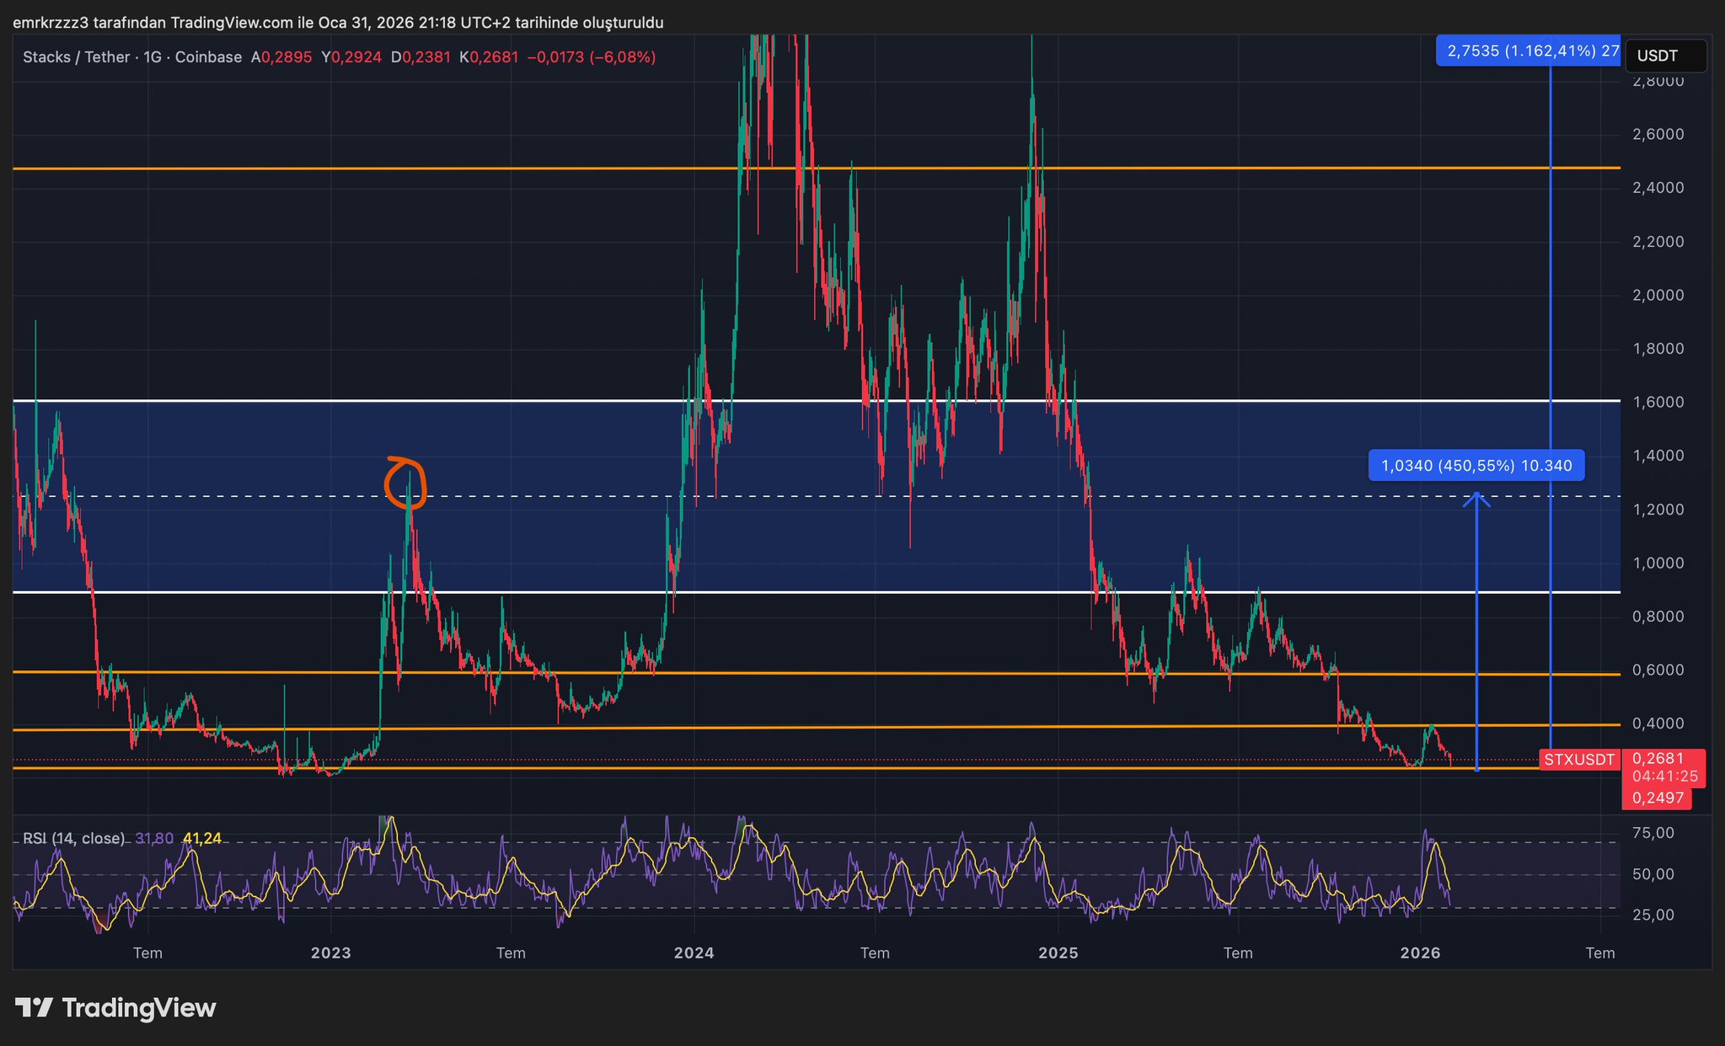
Task: Select the red STXUSDT price tag
Action: coord(1578,760)
